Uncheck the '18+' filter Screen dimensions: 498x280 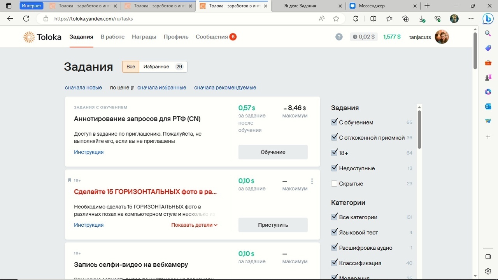coord(334,152)
